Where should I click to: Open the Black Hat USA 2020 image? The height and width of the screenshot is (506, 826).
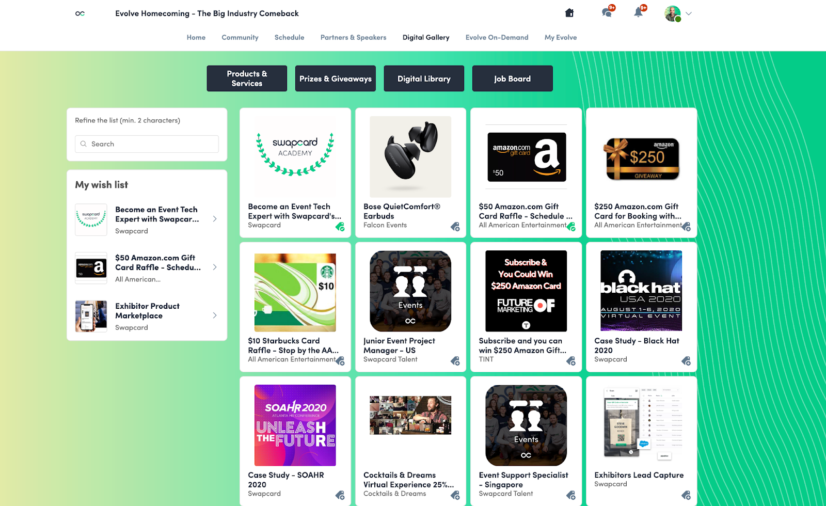[642, 291]
